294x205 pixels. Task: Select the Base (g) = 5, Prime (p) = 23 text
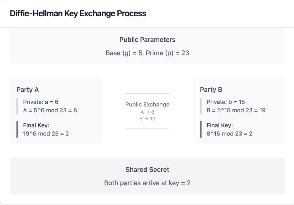(147, 53)
